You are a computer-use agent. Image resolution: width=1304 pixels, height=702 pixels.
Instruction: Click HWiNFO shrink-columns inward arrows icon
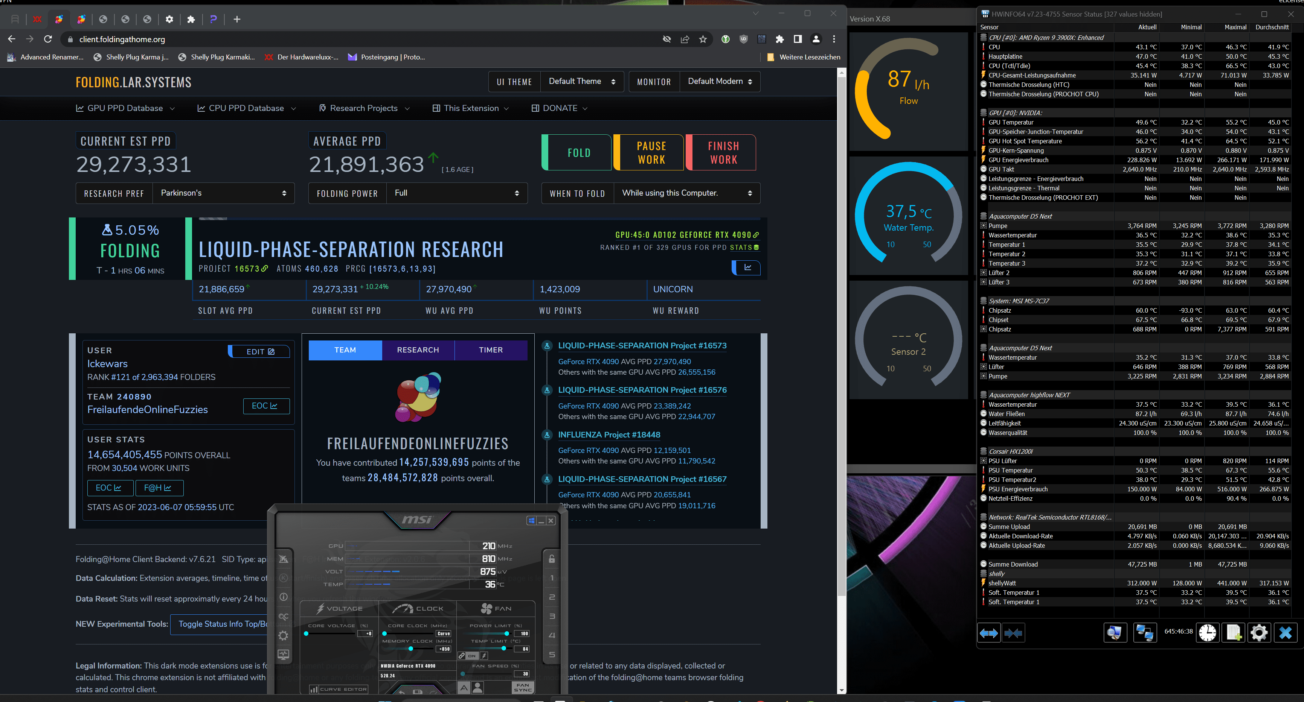point(1013,633)
